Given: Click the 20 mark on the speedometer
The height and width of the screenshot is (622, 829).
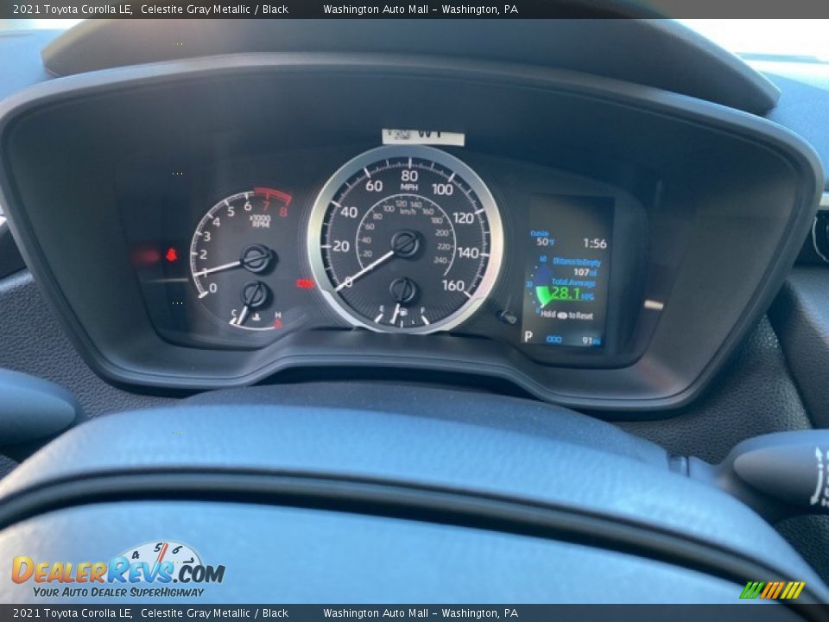Looking at the screenshot, I should [x=340, y=246].
